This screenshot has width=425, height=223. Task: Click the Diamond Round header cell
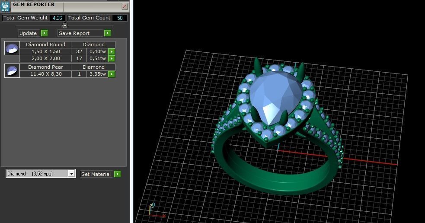[x=45, y=45]
